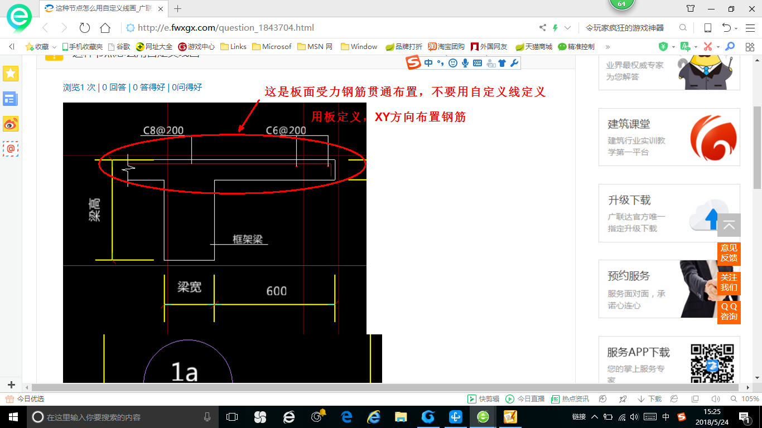Click the Cortana taskbar search box
Screen dimensions: 762x428
pos(122,417)
